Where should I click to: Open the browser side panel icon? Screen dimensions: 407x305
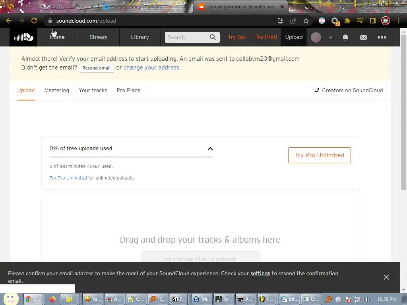(373, 21)
